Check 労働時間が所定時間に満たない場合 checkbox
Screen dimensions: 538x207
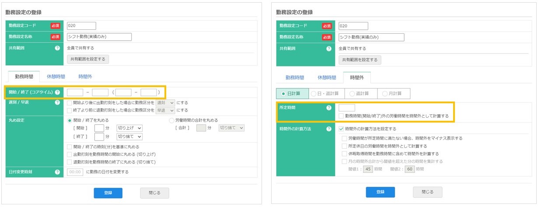pos(344,138)
